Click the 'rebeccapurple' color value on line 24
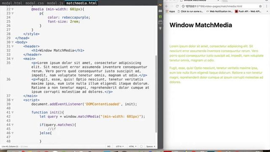This screenshot has width=270, height=152. point(75,17)
